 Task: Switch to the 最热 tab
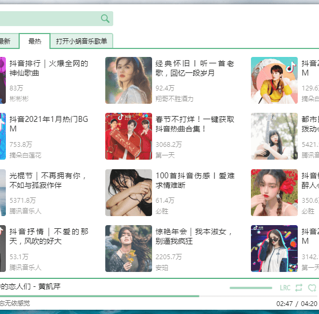pos(35,41)
